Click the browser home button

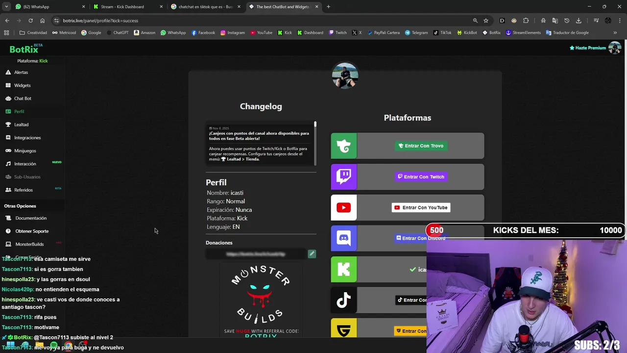[x=42, y=21]
